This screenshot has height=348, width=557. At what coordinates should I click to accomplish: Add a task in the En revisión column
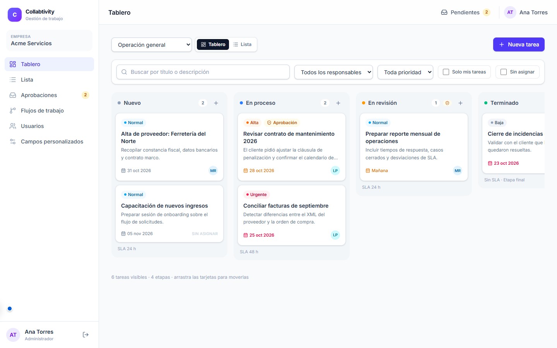460,103
